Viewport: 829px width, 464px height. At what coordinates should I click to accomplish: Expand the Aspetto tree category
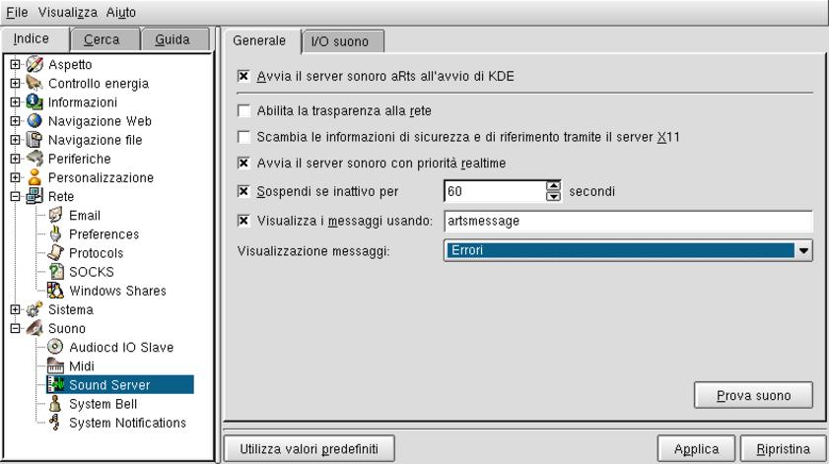point(16,64)
